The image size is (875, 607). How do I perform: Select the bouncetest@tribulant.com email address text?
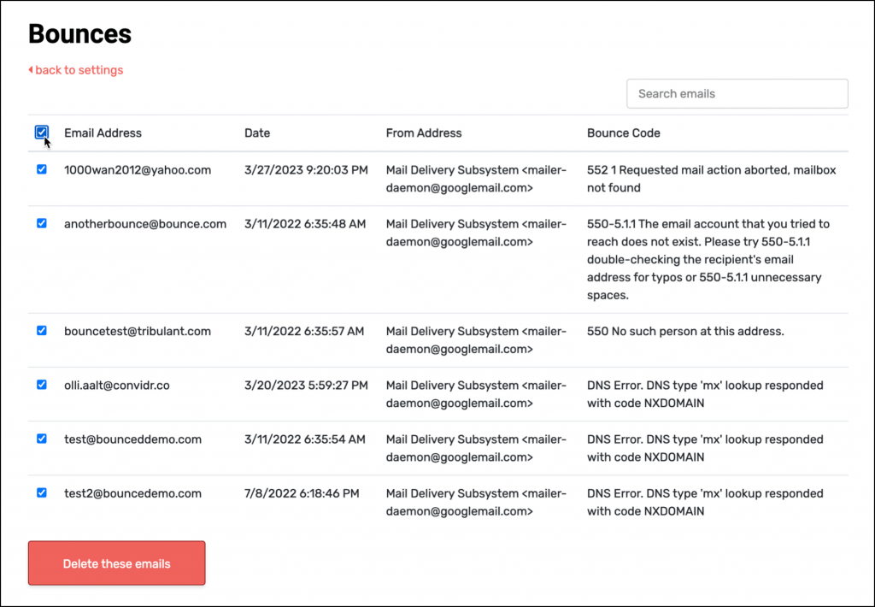tap(137, 331)
